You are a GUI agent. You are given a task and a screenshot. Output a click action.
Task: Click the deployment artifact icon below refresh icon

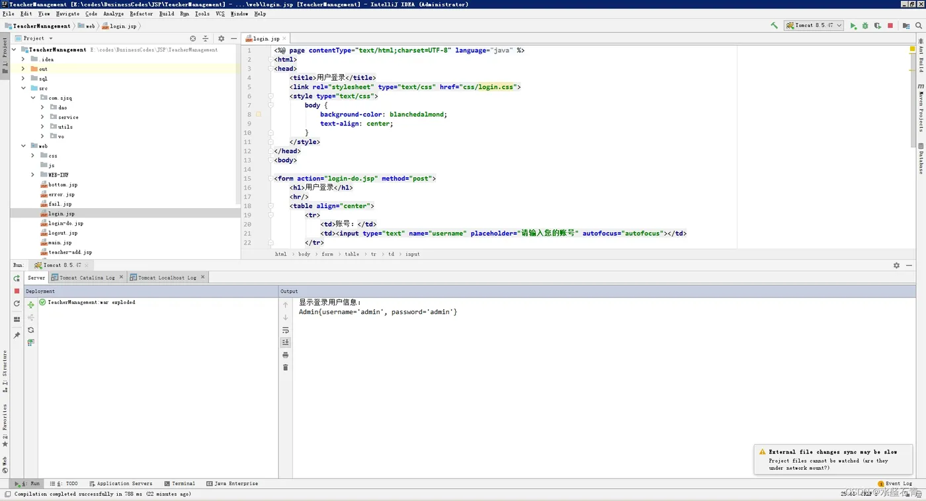[x=30, y=342]
